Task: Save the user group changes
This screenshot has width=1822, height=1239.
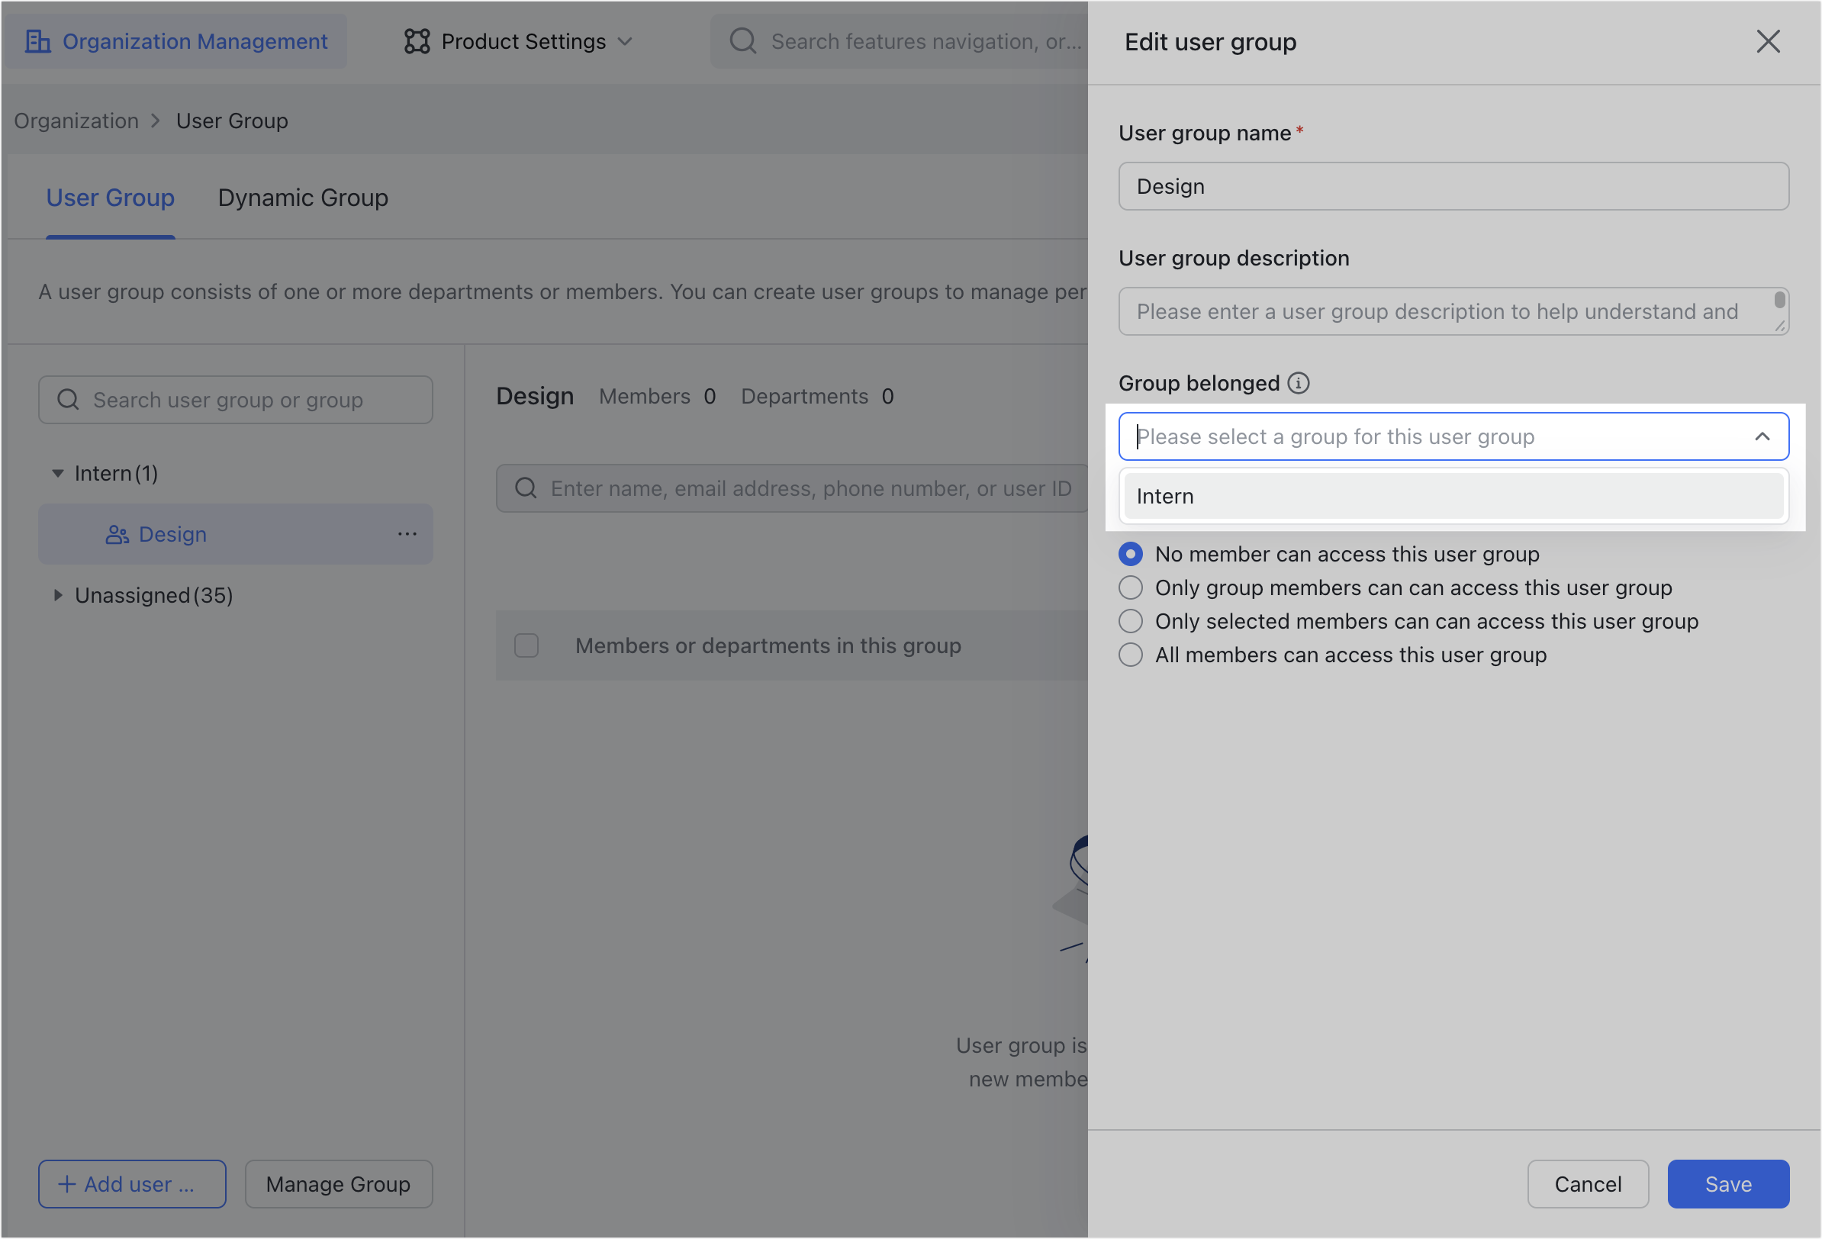Action: [1728, 1183]
